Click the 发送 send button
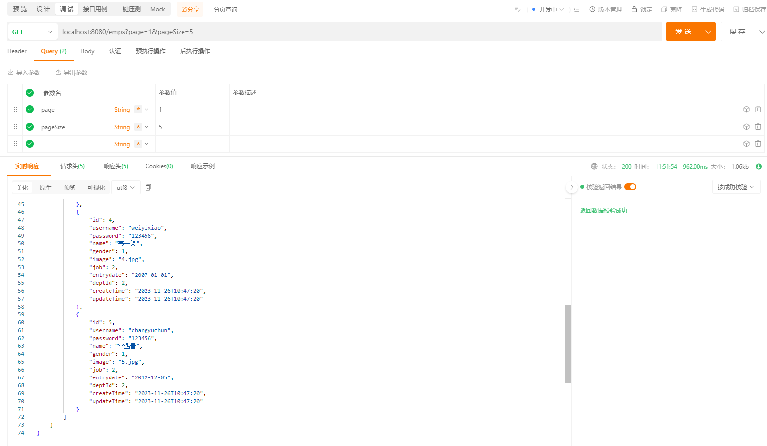This screenshot has height=446, width=767. coord(683,31)
